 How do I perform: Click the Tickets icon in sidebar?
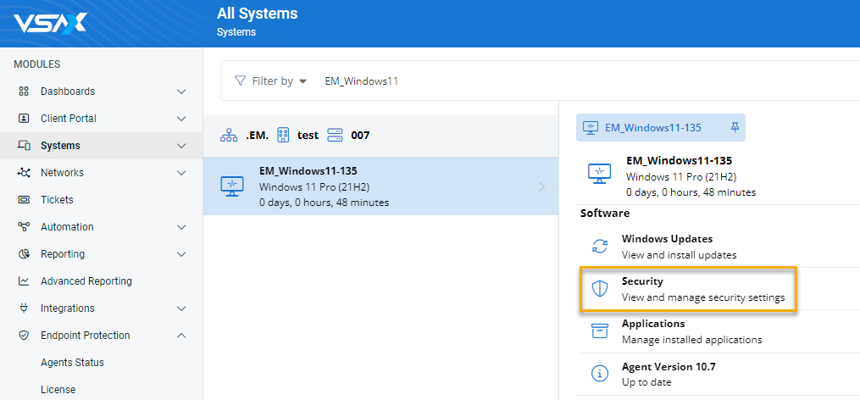pyautogui.click(x=24, y=200)
